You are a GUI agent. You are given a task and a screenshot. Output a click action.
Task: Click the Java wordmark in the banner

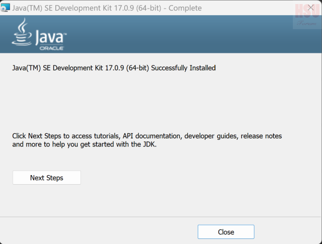(x=50, y=36)
